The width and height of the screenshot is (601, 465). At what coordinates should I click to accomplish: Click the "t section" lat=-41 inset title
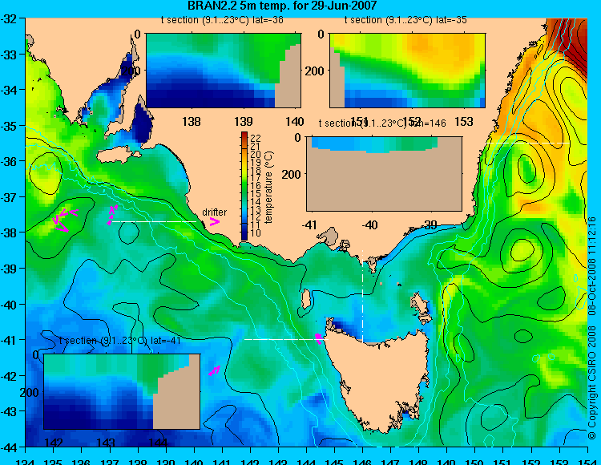120,341
